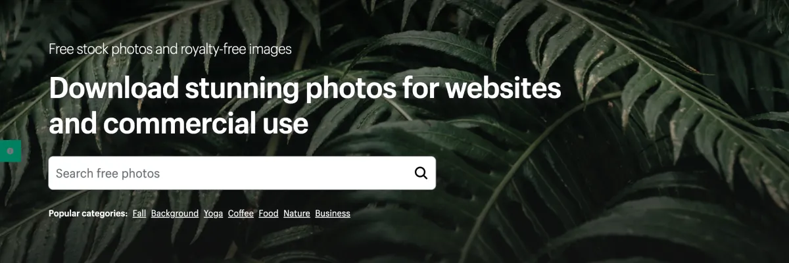Click the Search free photos placeholder text

(x=108, y=174)
